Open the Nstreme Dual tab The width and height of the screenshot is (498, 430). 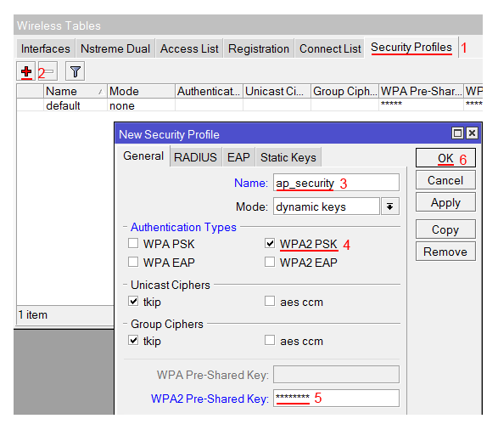(115, 48)
